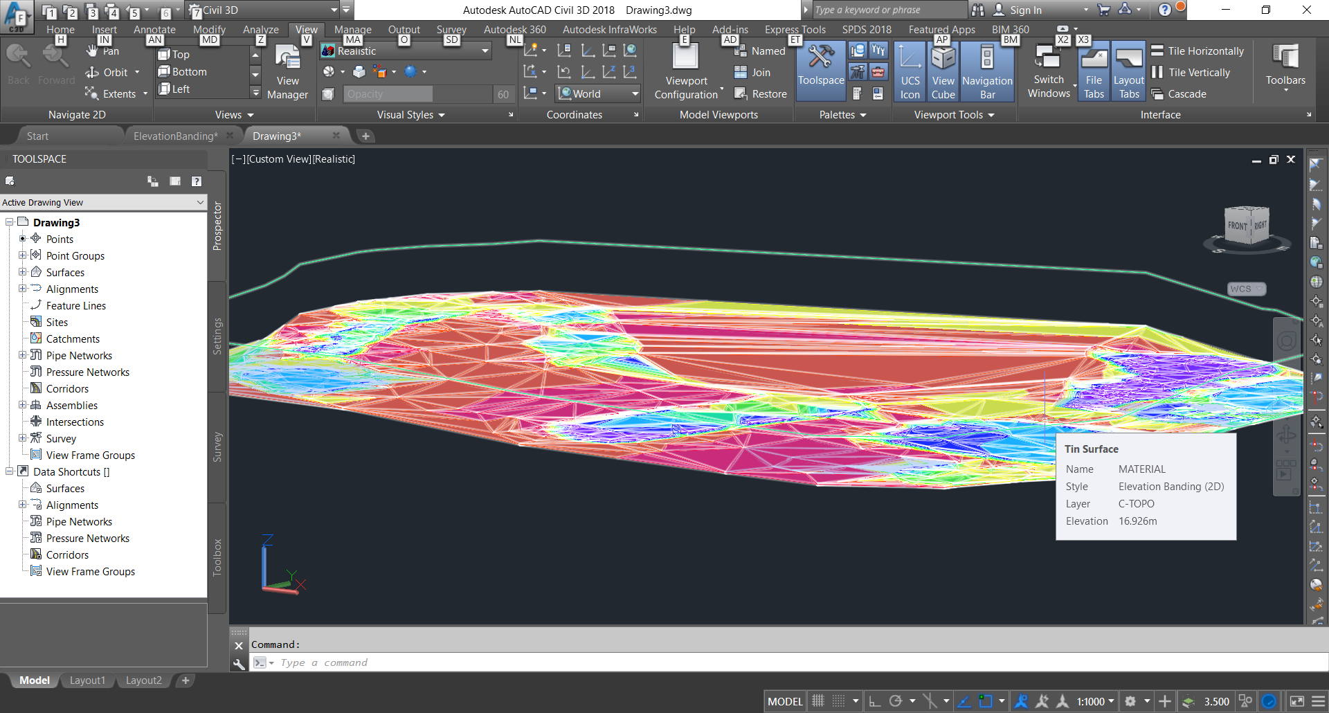Image resolution: width=1329 pixels, height=713 pixels.
Task: Click the Orbit tool icon
Action: (93, 72)
